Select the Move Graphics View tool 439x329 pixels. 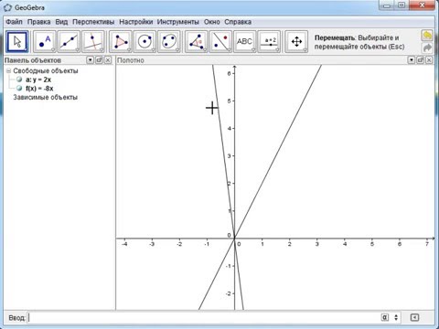click(296, 41)
